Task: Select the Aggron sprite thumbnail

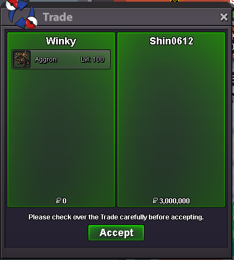Action: pos(22,59)
